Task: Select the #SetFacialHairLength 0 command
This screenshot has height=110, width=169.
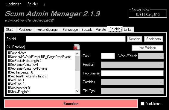Action: [41, 61]
